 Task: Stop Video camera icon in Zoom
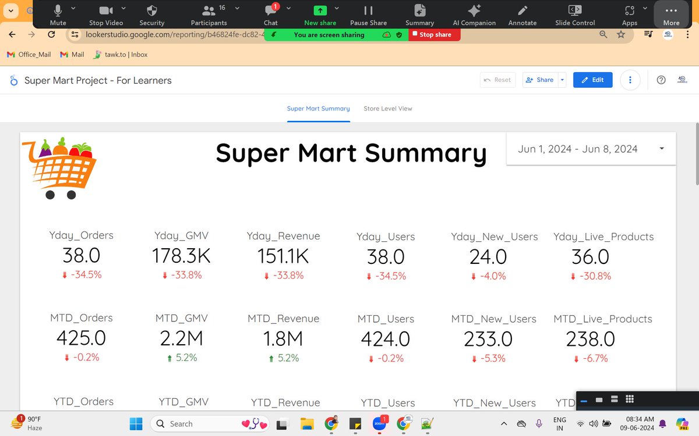[x=105, y=14]
